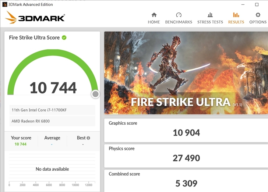Open the Combined score card

point(186,180)
